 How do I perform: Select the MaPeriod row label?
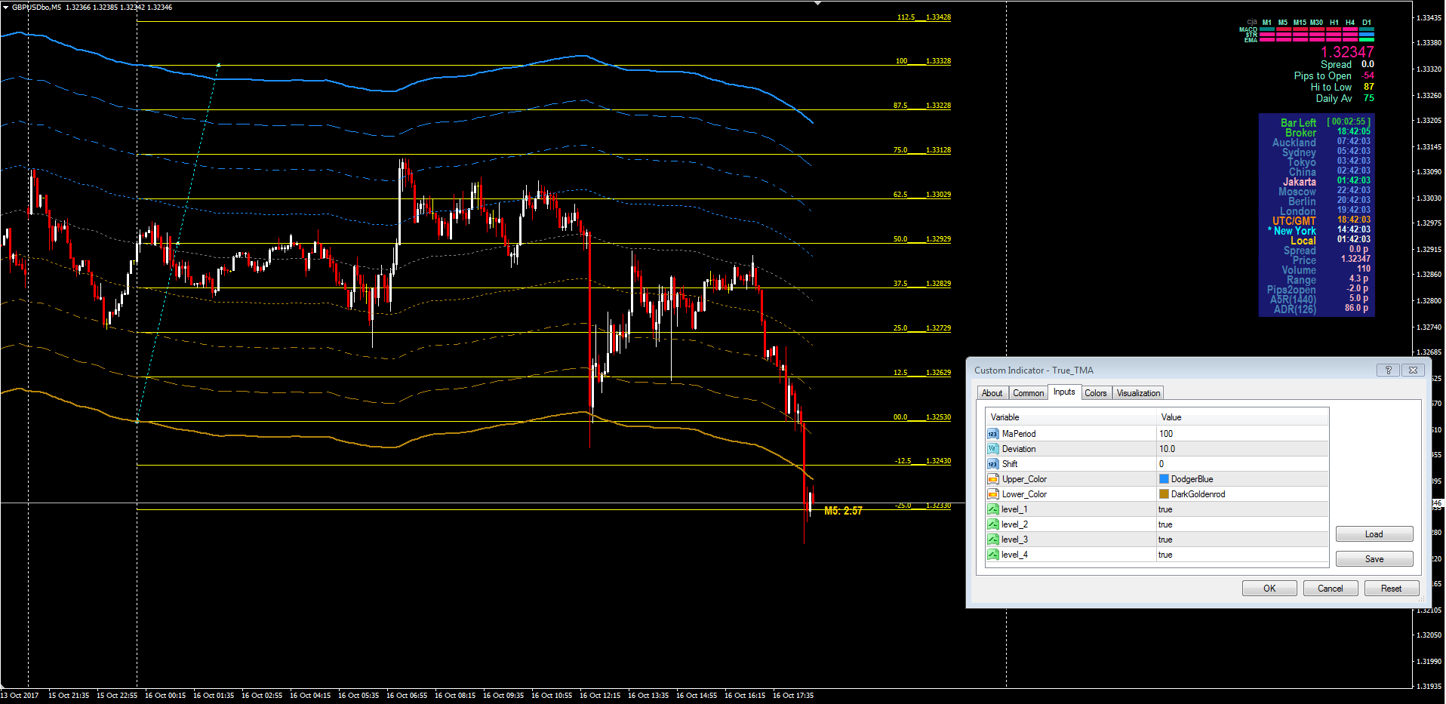click(1019, 434)
